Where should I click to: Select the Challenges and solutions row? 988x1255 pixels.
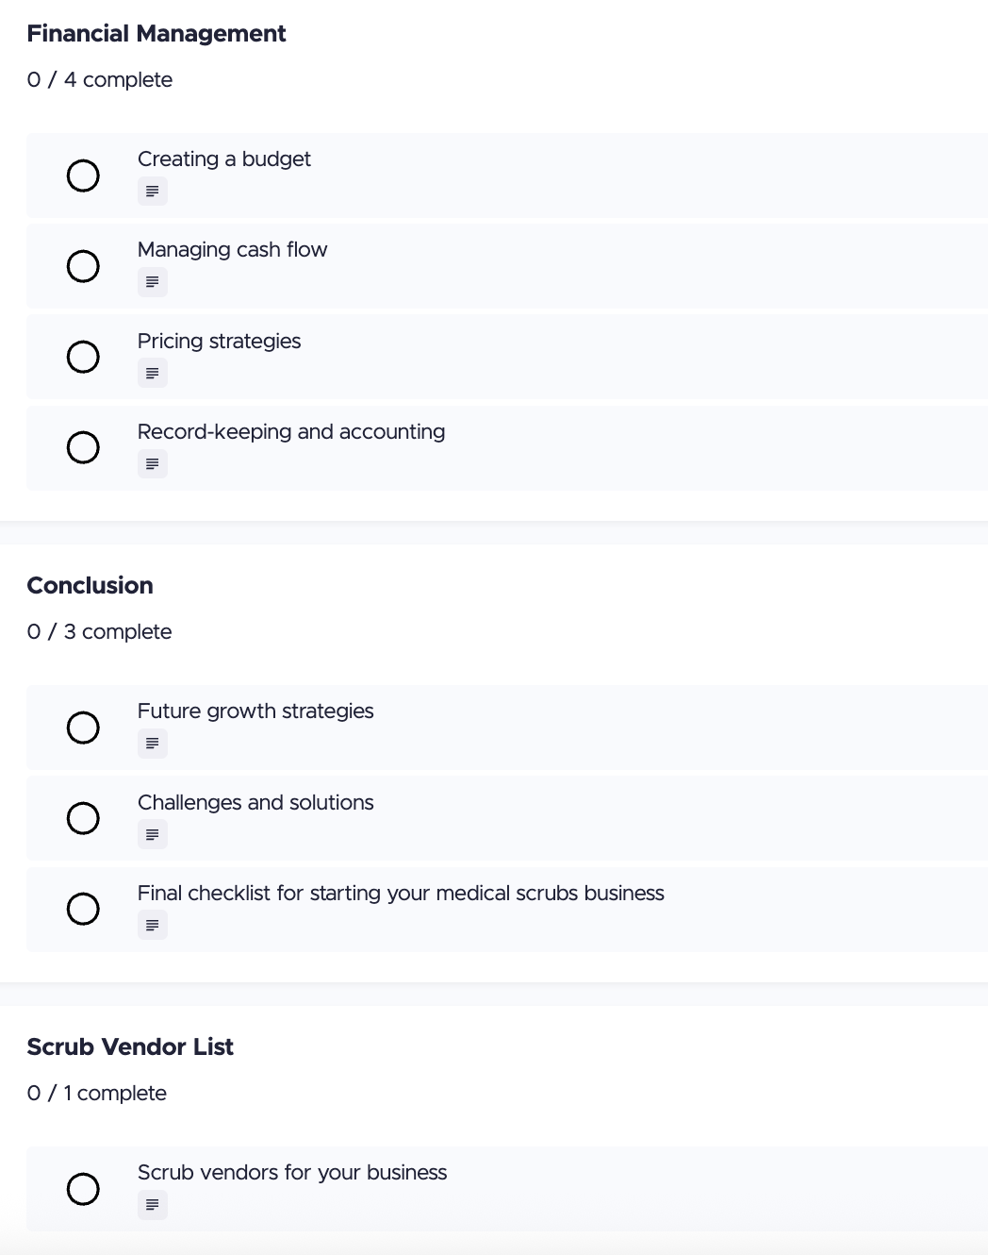(255, 802)
